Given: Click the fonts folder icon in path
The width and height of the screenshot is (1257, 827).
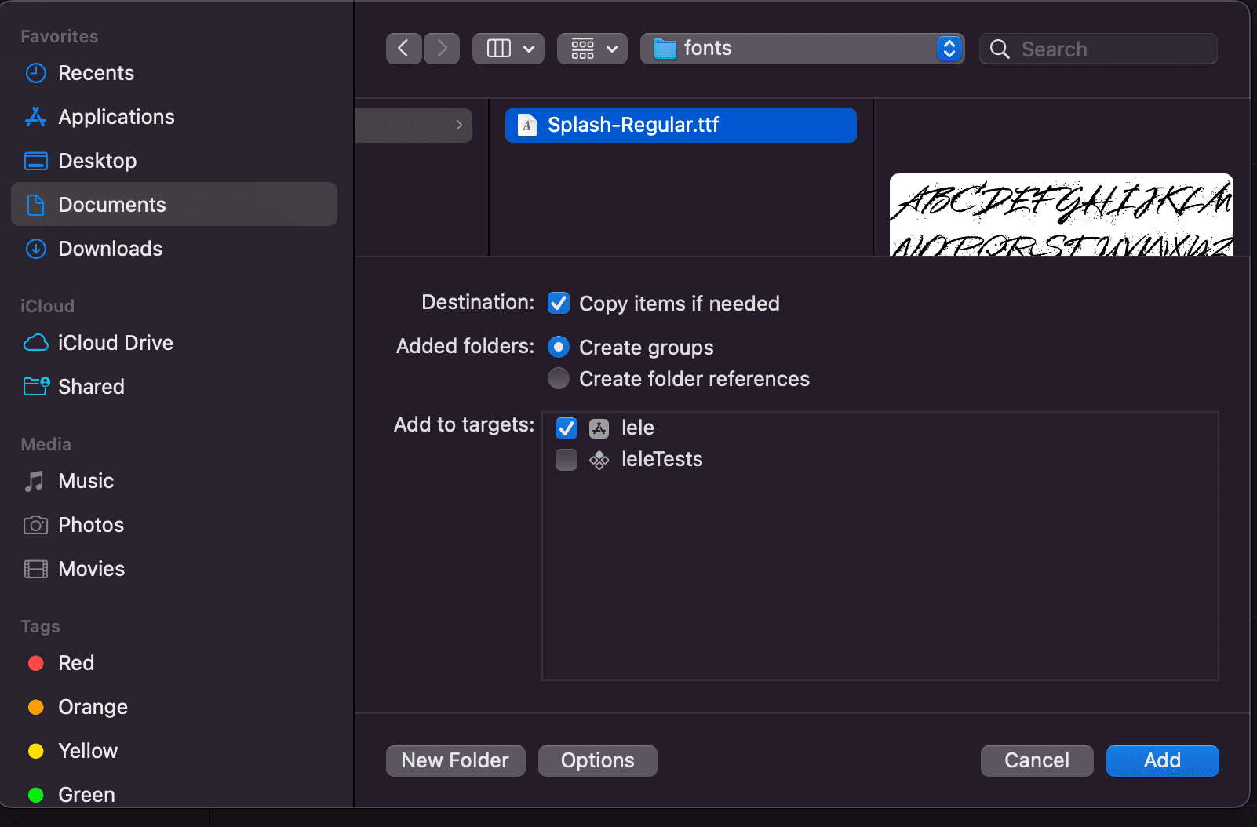Looking at the screenshot, I should (x=665, y=49).
